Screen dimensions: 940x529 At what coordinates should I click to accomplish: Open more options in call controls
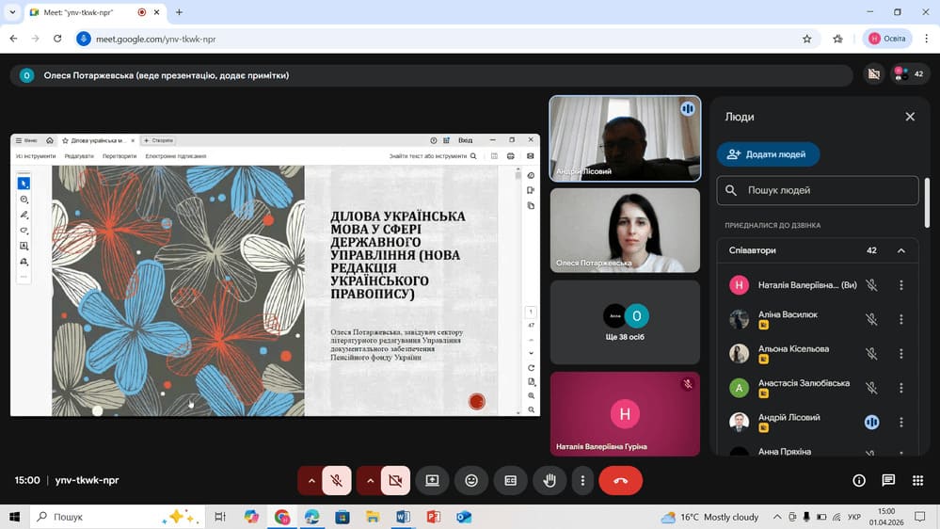point(583,480)
